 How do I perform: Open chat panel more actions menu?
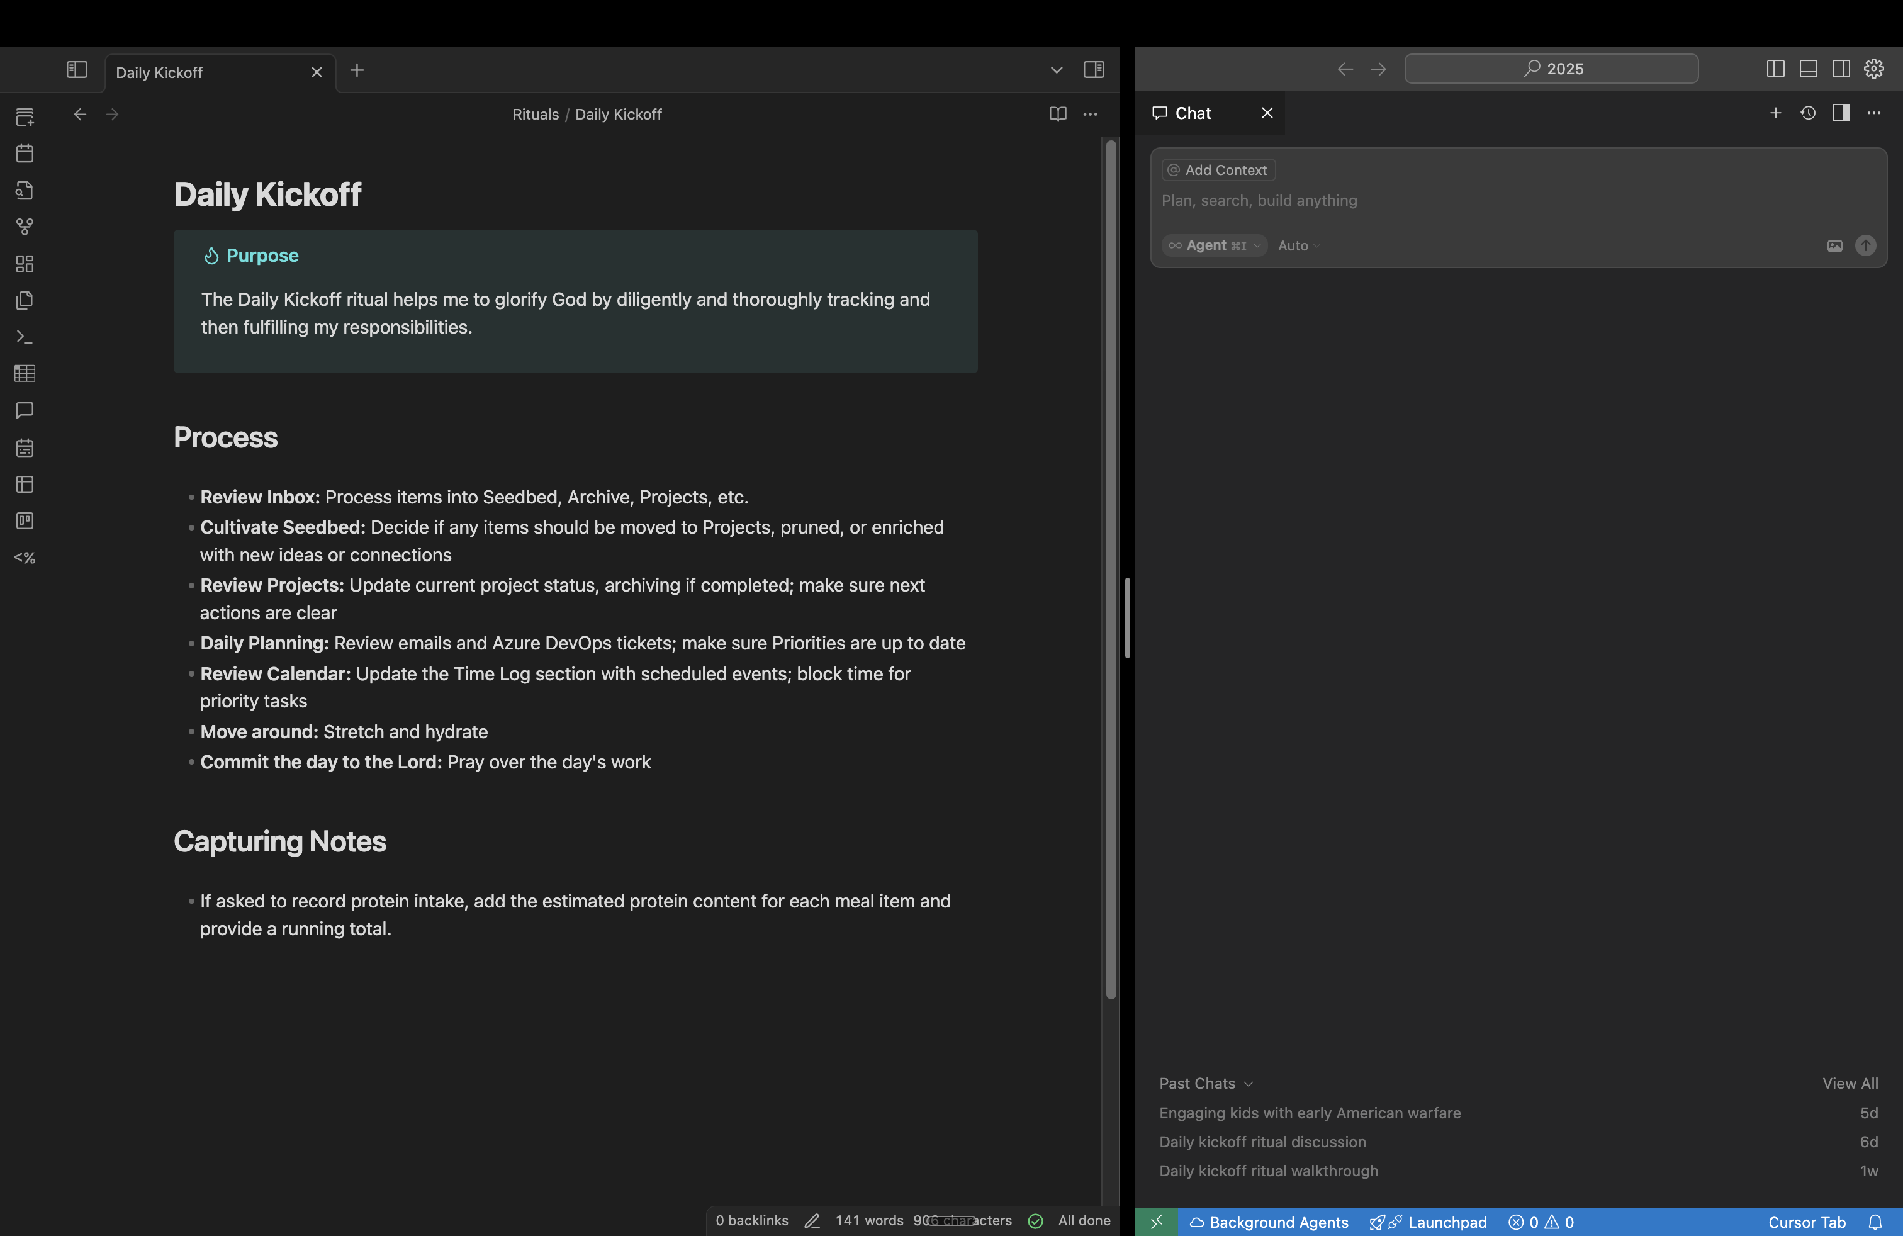1874,113
